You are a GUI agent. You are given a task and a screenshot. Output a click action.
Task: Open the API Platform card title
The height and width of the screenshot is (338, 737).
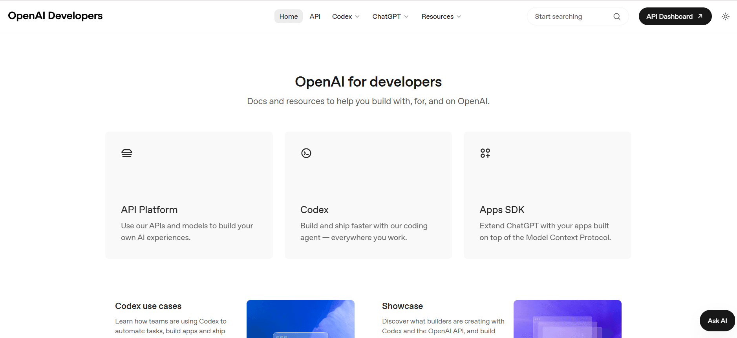coord(149,210)
